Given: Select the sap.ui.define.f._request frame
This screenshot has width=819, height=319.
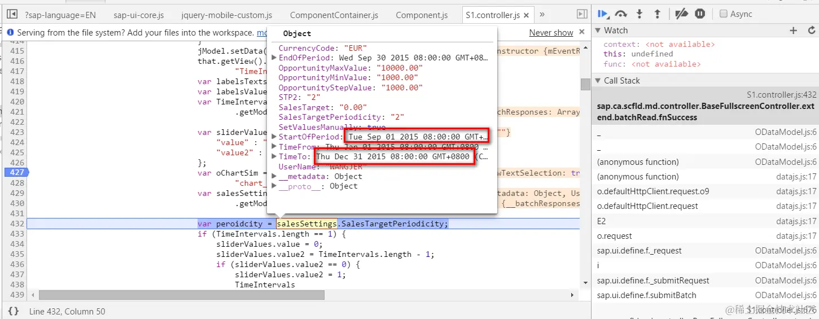Looking at the screenshot, I should pos(706,251).
